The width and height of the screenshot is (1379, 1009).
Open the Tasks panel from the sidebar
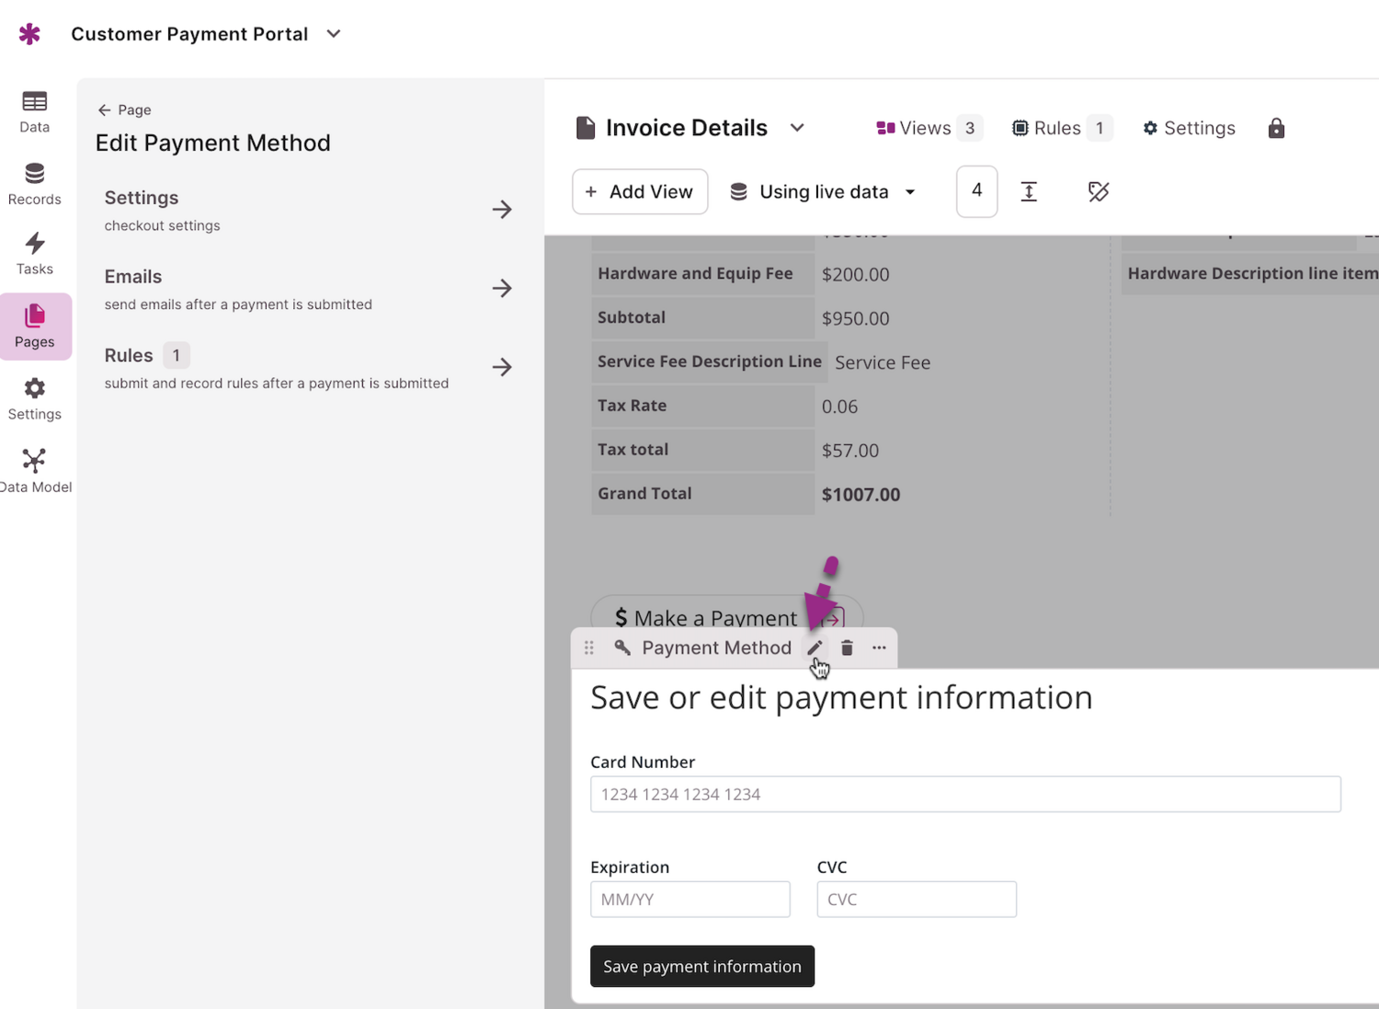coord(34,252)
